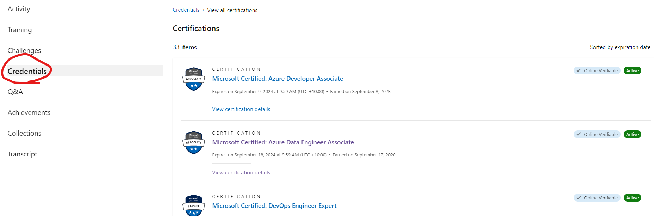Screen dimensions: 654x216
Task: Click 'View all certifications' breadcrumb text
Action: pos(232,10)
